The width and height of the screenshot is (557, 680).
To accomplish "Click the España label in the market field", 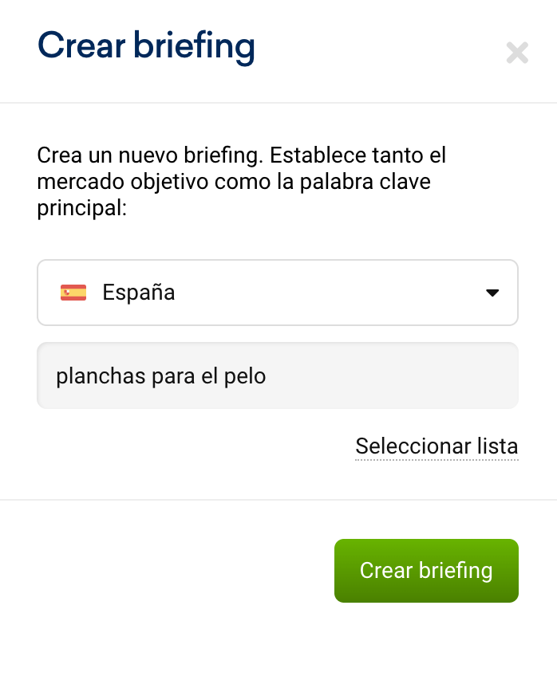I will pyautogui.click(x=139, y=293).
